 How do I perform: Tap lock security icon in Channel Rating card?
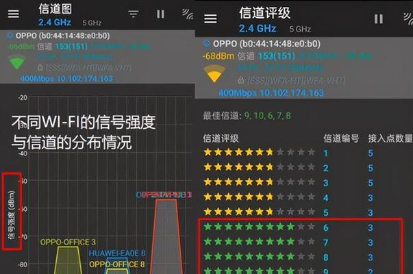click(x=240, y=80)
